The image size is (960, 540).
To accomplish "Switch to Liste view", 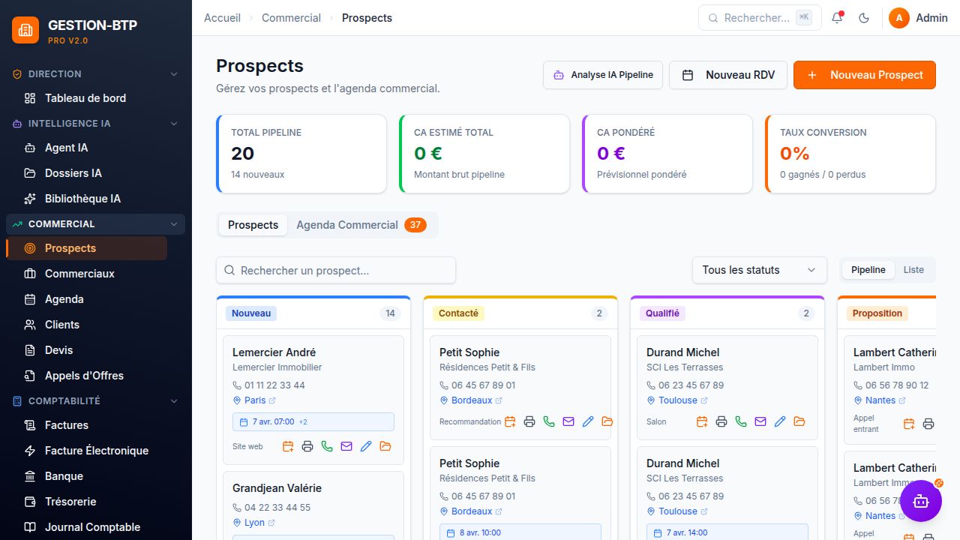I will 913,270.
